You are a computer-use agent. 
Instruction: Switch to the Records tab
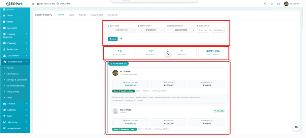coord(82,15)
